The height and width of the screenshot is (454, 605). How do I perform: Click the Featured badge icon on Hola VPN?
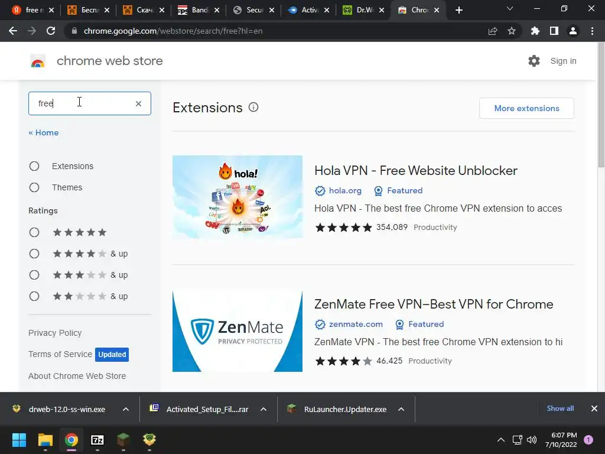379,191
